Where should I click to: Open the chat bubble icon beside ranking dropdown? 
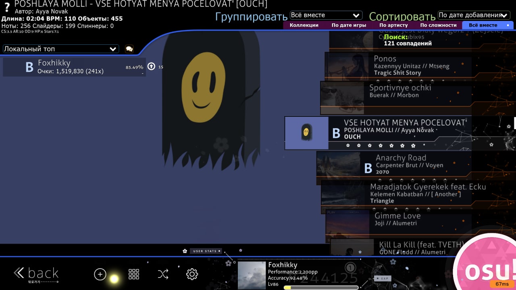[x=129, y=49]
